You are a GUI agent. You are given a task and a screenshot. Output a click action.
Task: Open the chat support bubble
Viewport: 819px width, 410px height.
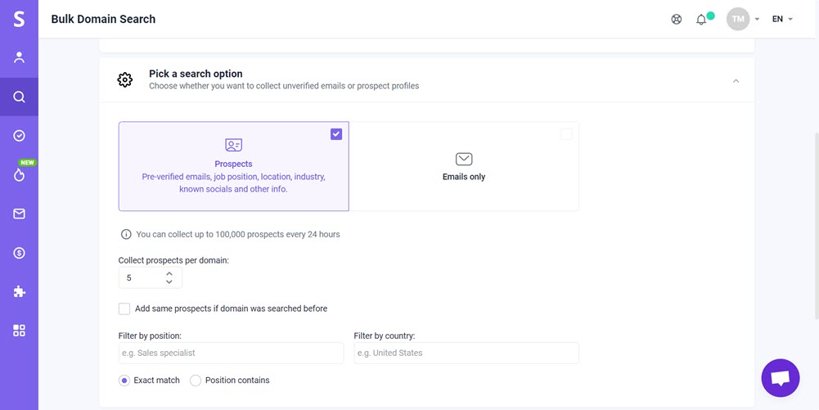tap(781, 377)
